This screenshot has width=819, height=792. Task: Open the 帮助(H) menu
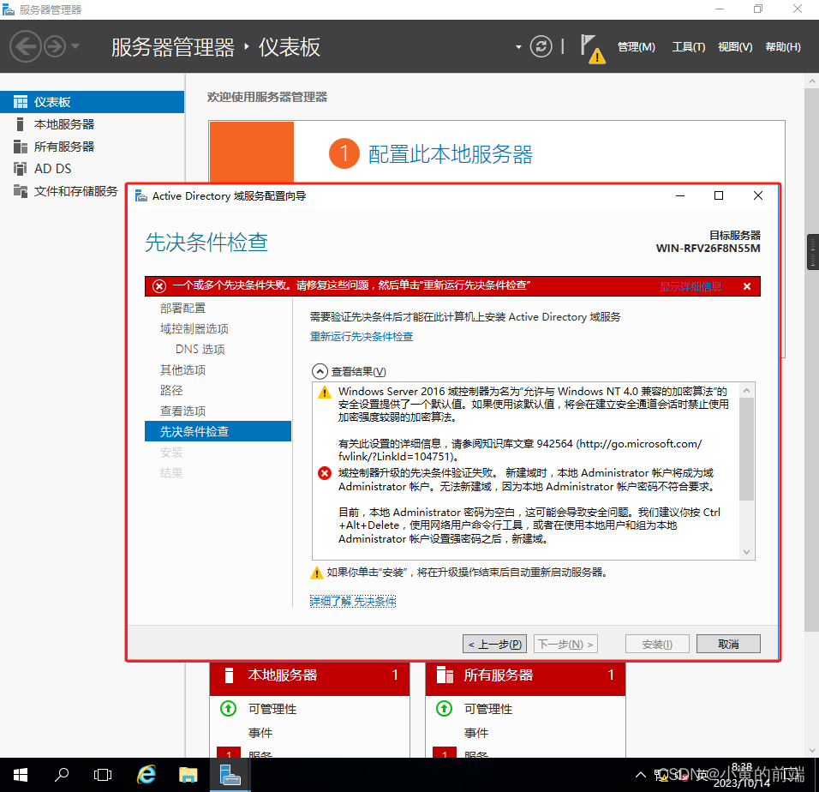782,47
